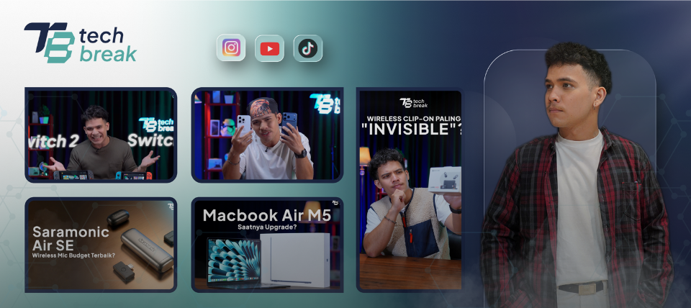
Task: Open the YouTube icon
Action: [269, 48]
